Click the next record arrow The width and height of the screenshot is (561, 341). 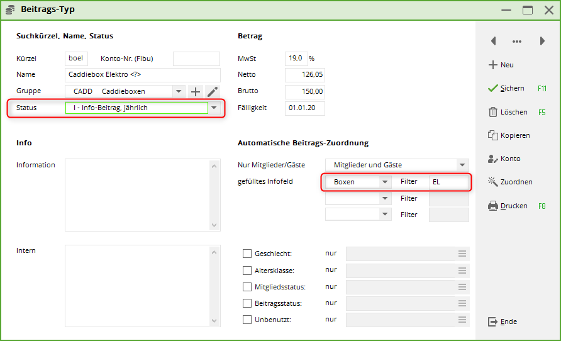point(542,41)
